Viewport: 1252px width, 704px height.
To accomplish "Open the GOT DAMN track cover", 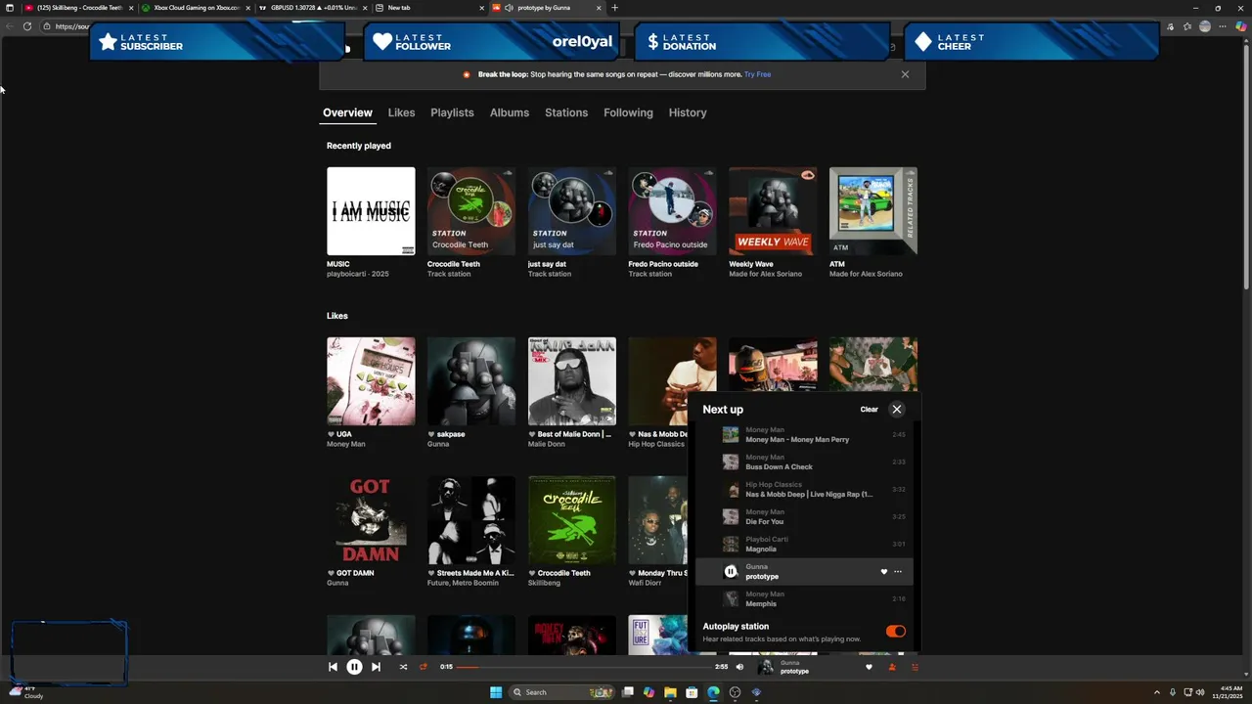I will pos(371,520).
